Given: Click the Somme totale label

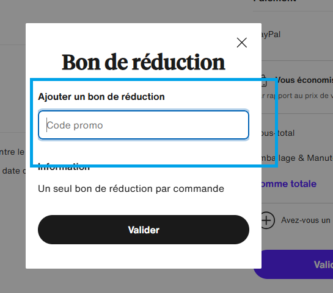Looking at the screenshot, I should 289,183.
